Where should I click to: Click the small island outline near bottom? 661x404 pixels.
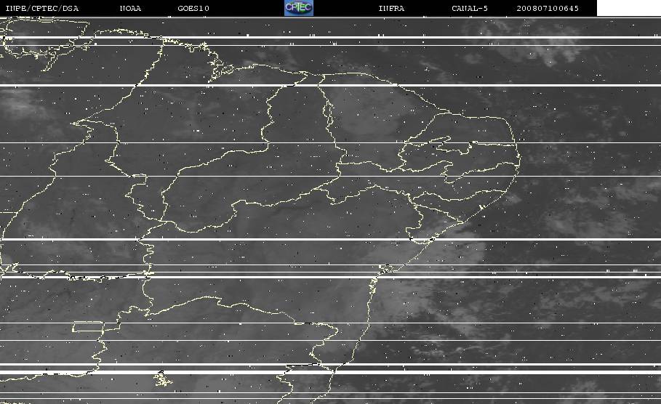[x=163, y=379]
